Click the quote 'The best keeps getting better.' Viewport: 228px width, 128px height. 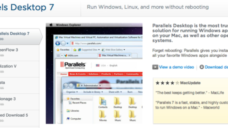pos(181,93)
